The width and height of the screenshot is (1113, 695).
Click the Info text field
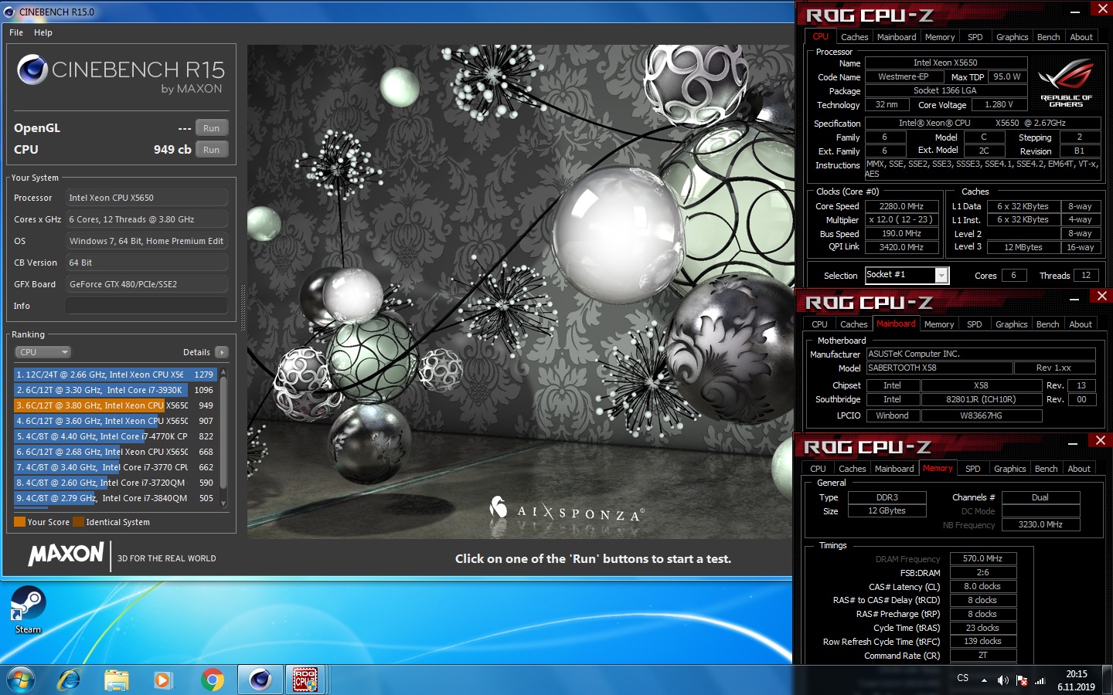[x=147, y=306]
